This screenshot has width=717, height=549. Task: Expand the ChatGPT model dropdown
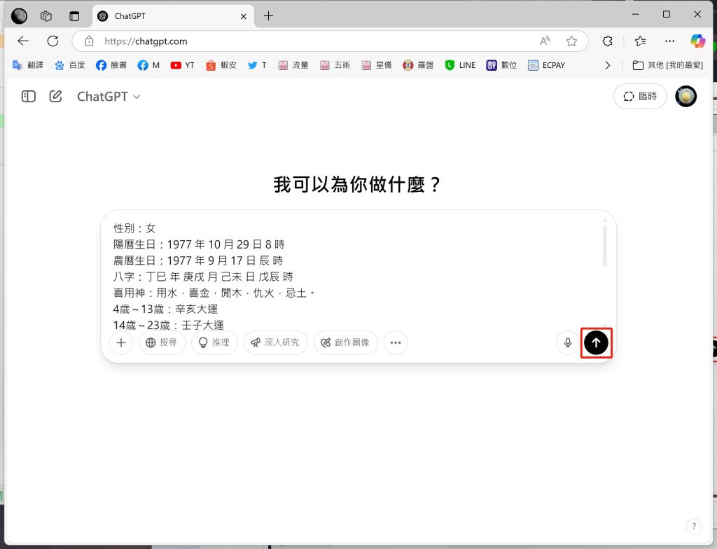click(x=109, y=97)
